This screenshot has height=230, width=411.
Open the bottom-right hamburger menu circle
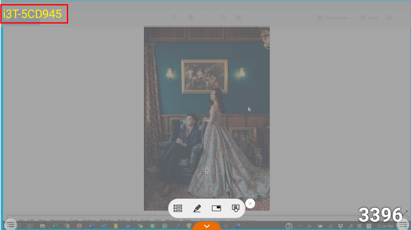pyautogui.click(x=403, y=225)
